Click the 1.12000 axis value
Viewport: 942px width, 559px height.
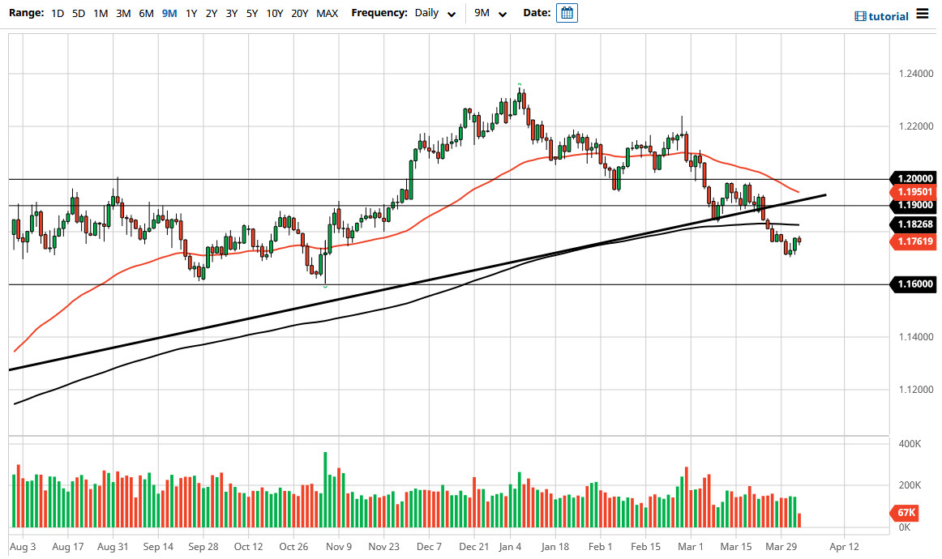point(916,390)
